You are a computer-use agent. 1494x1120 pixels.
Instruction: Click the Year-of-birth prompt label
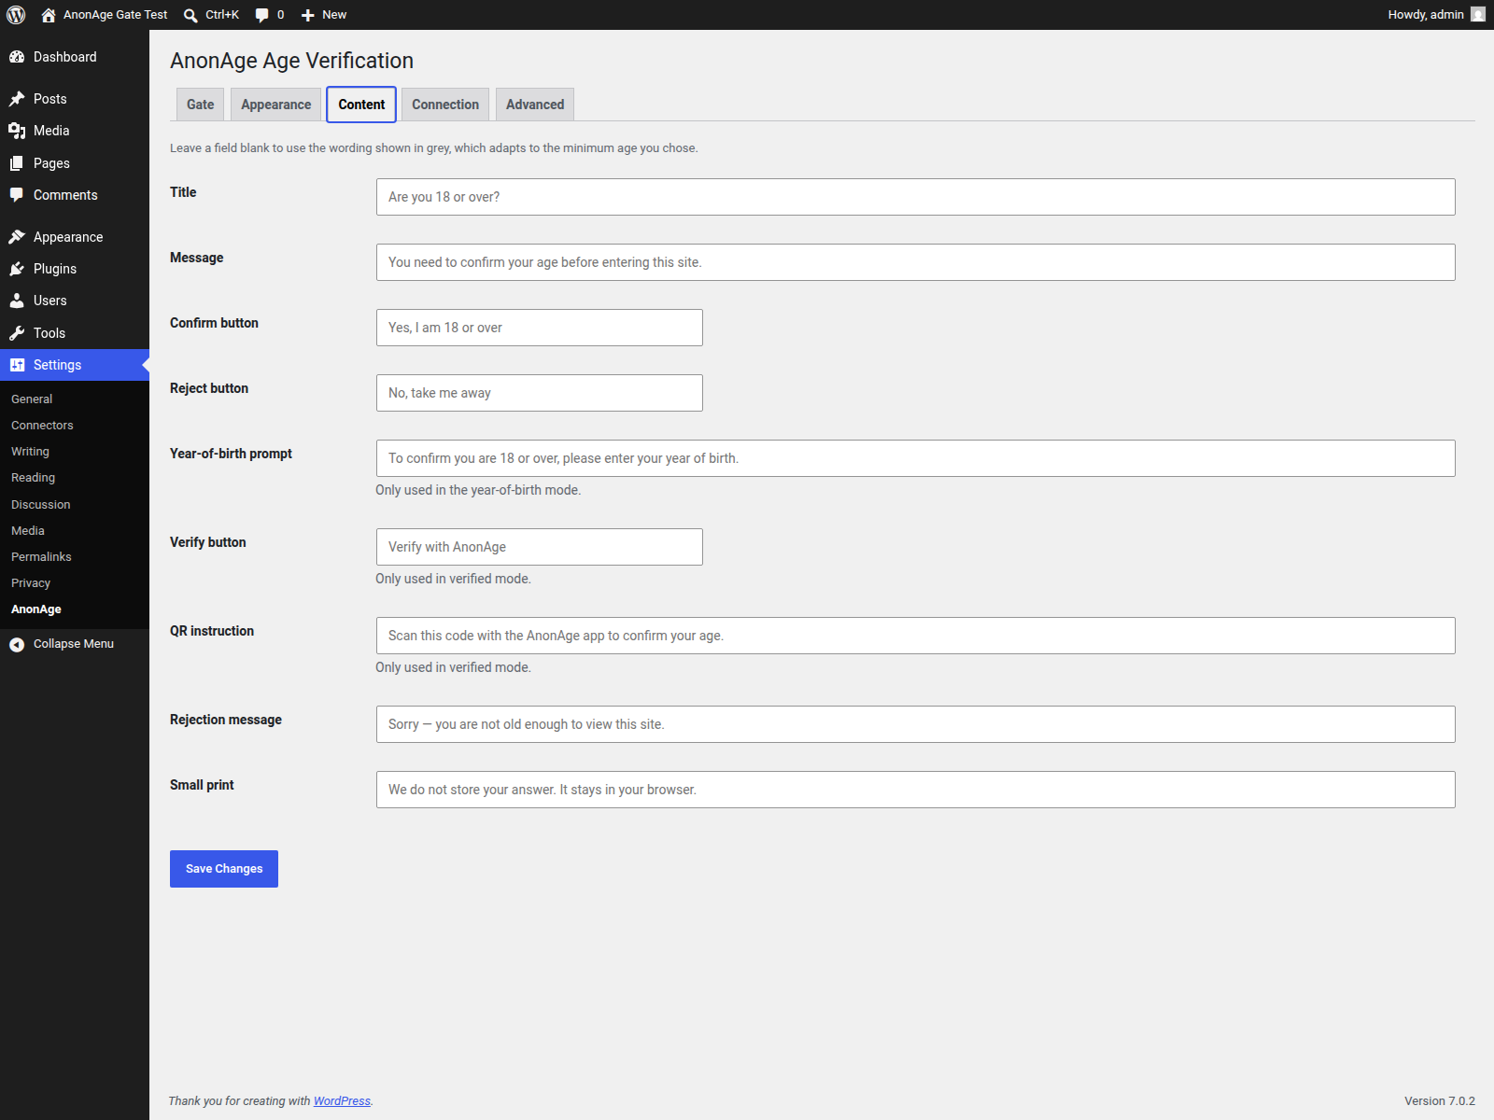click(x=231, y=454)
